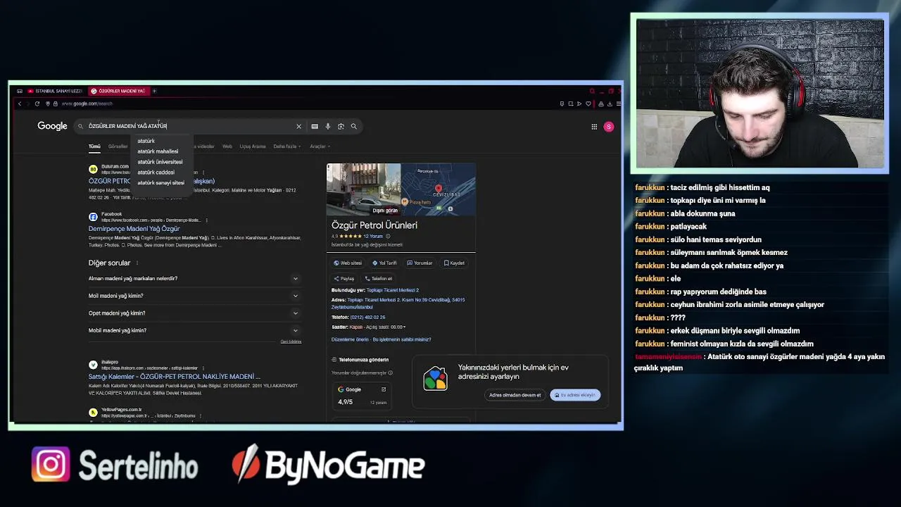Expand Opet madeni yağ kimin question
The height and width of the screenshot is (507, 901).
(194, 313)
